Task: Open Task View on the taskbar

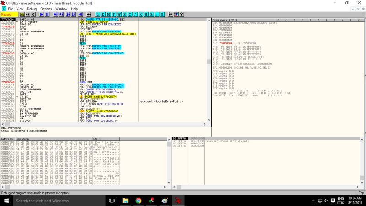Action: point(112,201)
